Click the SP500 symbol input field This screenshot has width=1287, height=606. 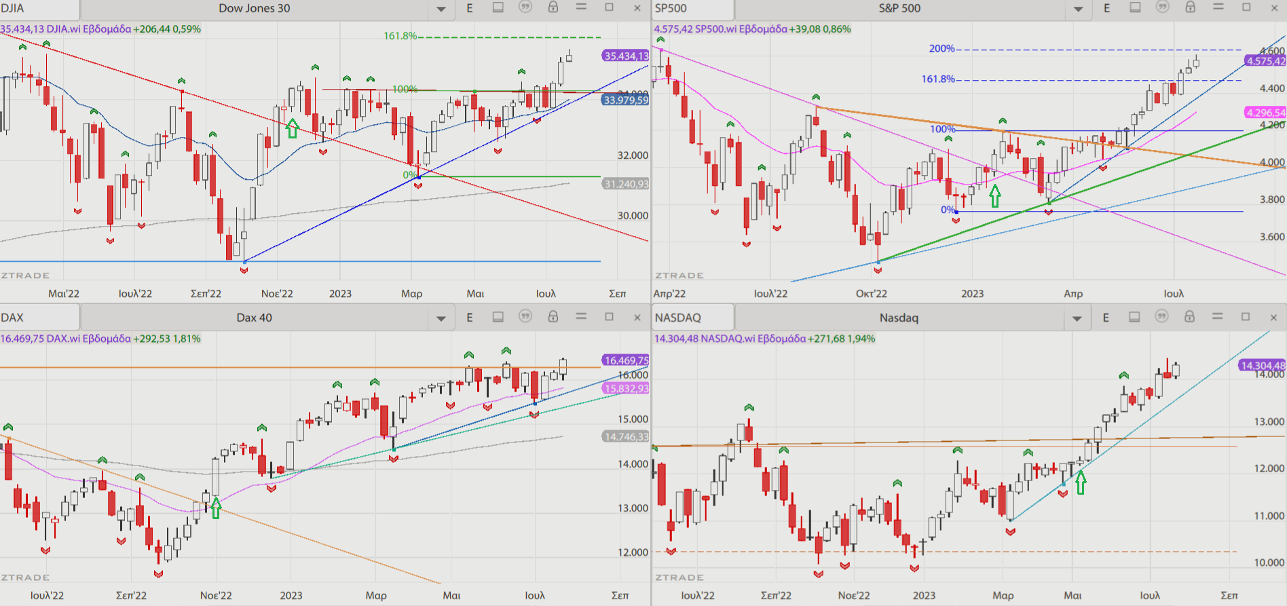pyautogui.click(x=693, y=9)
